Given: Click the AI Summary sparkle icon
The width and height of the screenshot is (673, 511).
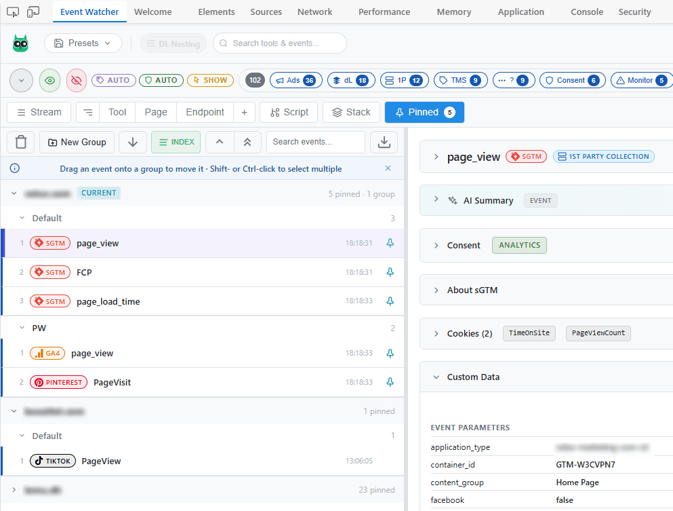Looking at the screenshot, I should [x=453, y=200].
